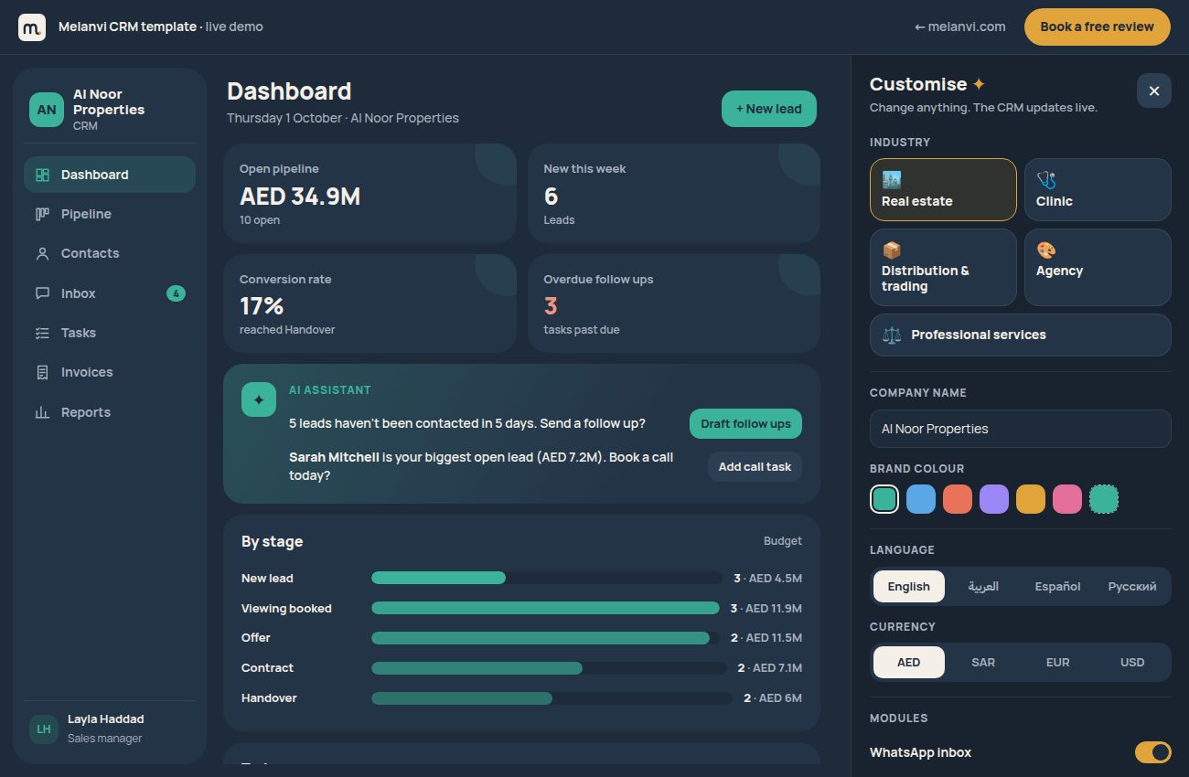This screenshot has height=777, width=1189.
Task: Pick Distribution & trading industry
Action: pos(943,267)
